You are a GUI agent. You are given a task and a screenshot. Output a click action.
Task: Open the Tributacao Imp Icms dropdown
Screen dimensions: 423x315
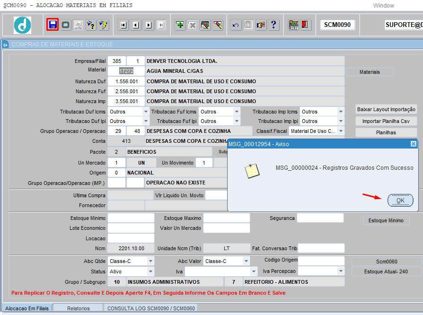pos(341,111)
